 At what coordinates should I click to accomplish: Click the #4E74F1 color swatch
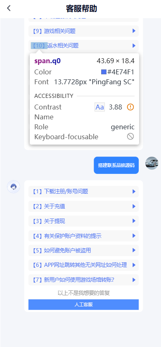point(104,72)
